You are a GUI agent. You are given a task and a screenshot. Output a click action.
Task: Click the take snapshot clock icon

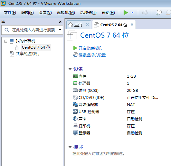tap(158, 13)
